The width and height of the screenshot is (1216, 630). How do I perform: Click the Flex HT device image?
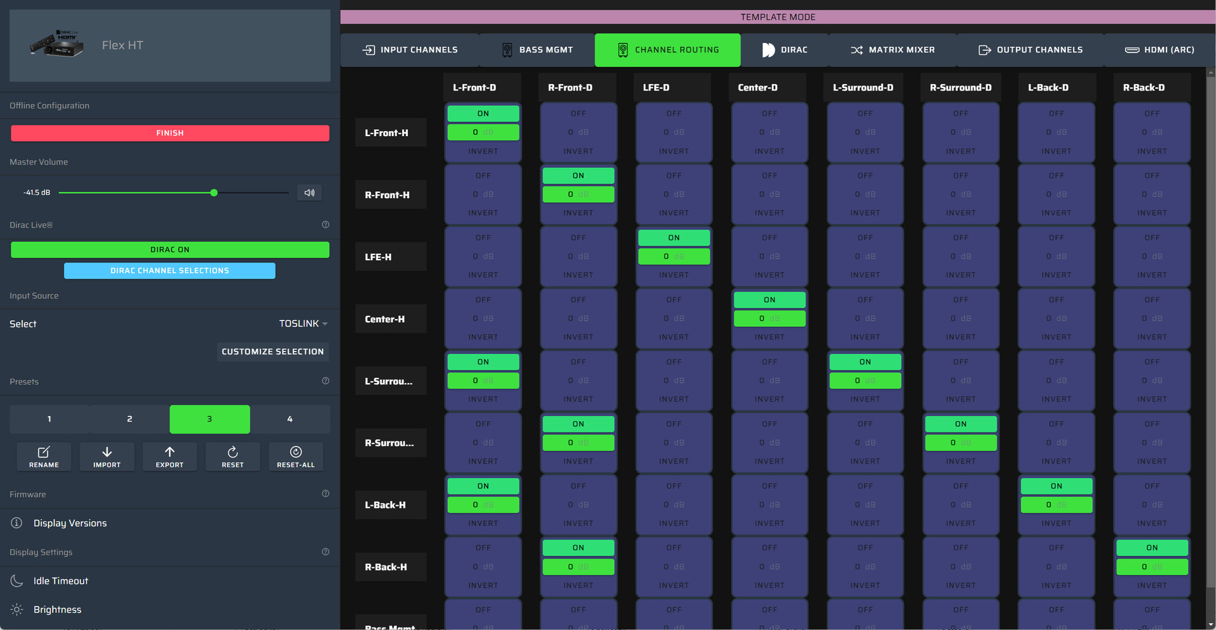click(57, 44)
